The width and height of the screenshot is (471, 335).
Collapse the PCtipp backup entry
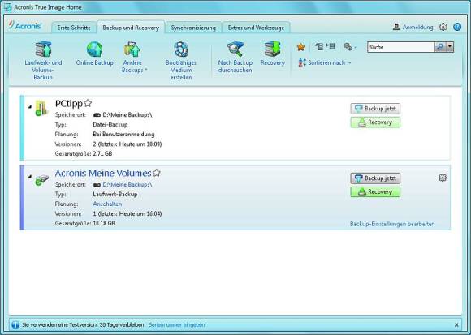click(30, 106)
